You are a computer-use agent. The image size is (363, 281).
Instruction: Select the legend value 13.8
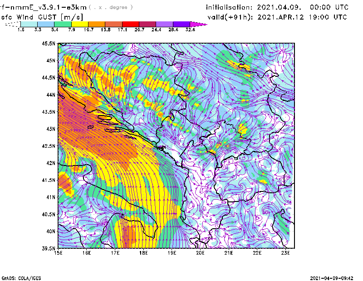pyautogui.click(x=106, y=30)
